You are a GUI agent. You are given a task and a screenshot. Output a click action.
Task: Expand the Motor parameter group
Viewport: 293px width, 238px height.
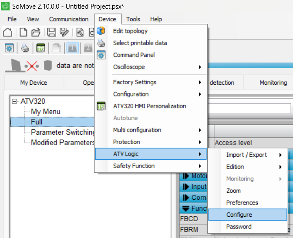[x=185, y=176]
